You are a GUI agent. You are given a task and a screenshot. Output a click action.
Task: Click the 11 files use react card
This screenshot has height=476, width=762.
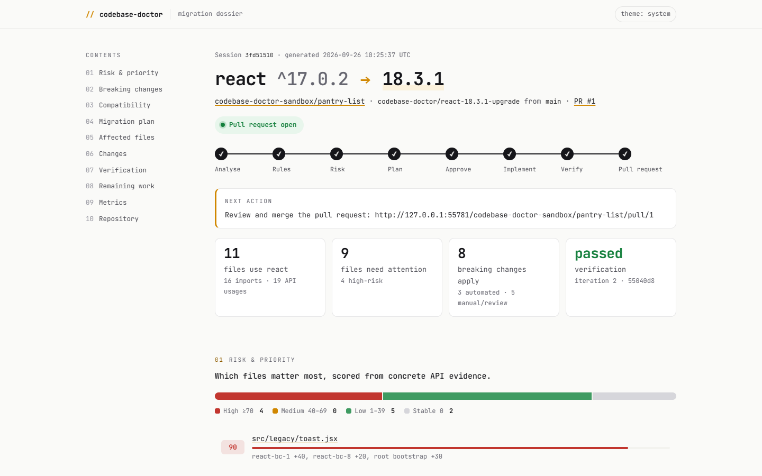coord(270,277)
